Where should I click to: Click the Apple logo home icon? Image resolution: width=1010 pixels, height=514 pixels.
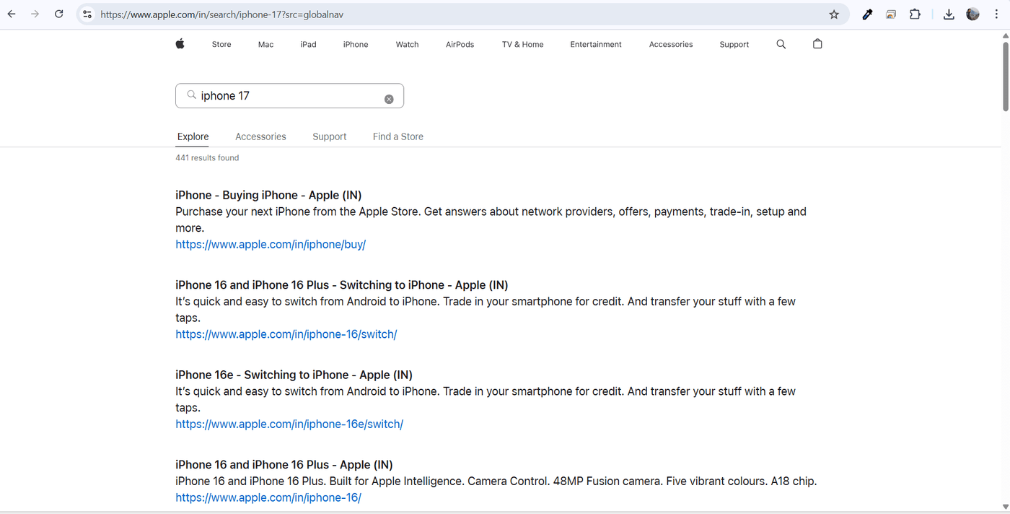click(x=180, y=44)
